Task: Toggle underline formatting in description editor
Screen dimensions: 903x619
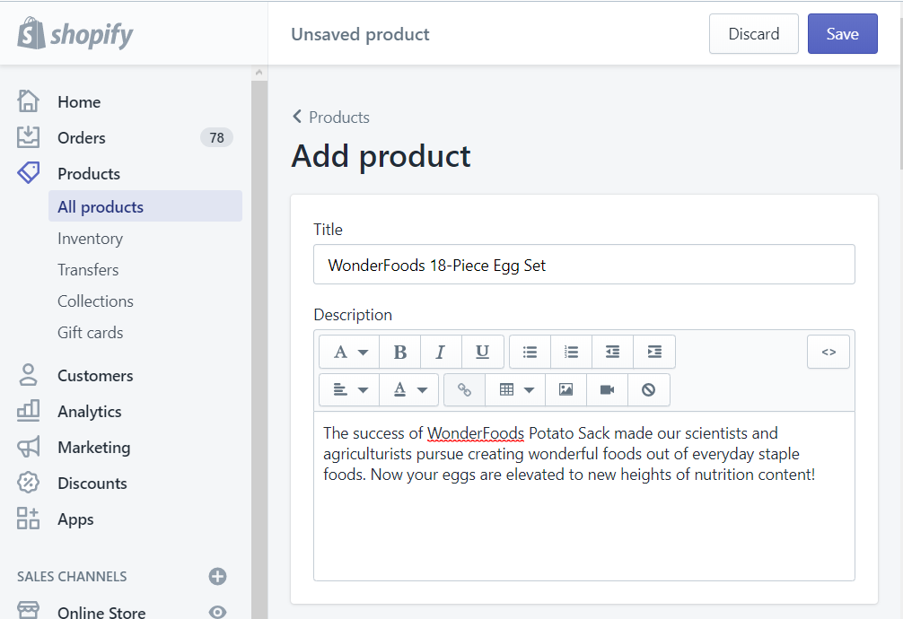Action: (x=483, y=352)
